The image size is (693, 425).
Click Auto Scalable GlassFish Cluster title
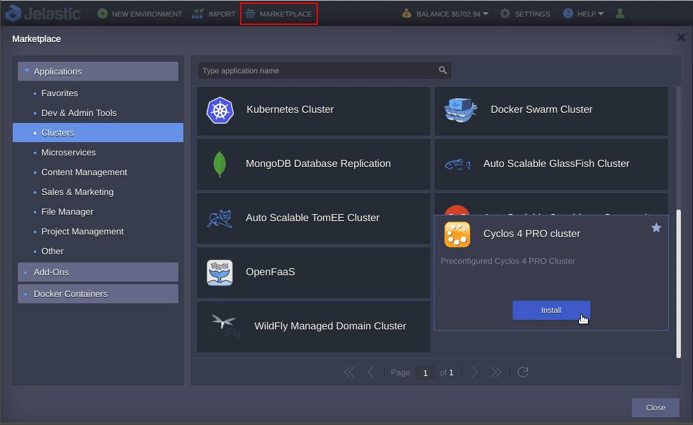[556, 164]
